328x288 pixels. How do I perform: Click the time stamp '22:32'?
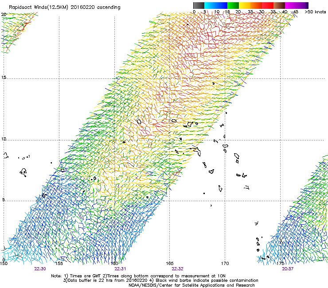pyautogui.click(x=177, y=269)
